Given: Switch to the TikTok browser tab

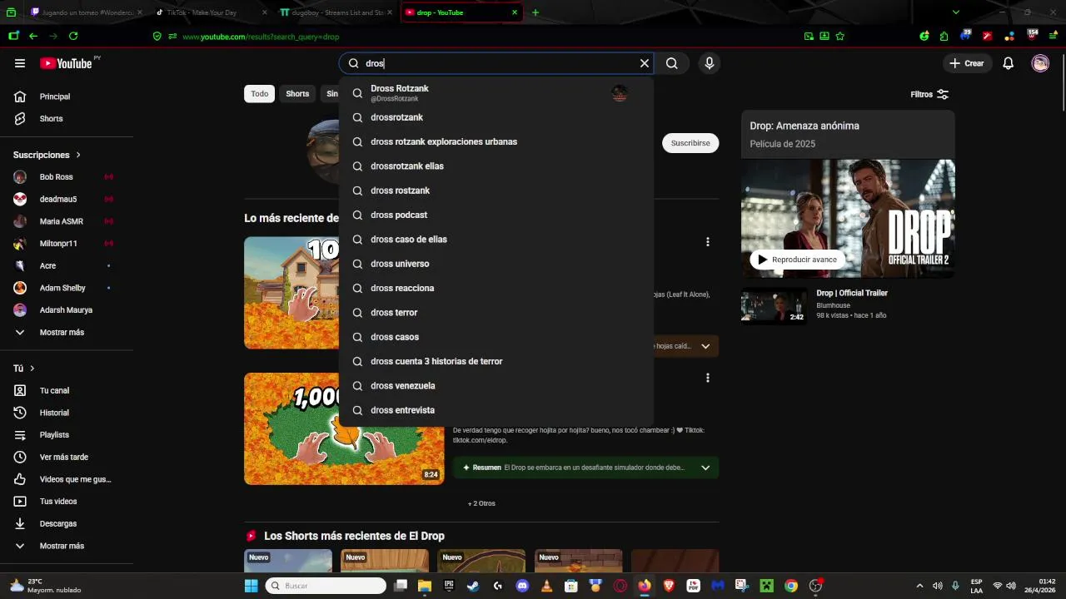Looking at the screenshot, I should coord(212,12).
